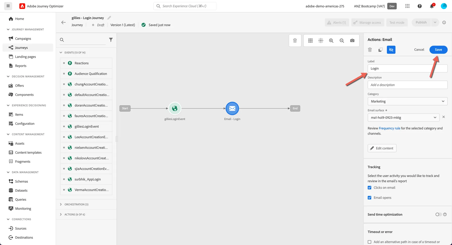Collapse the Journey Management nav group
The width and height of the screenshot is (452, 245).
pos(8,29)
